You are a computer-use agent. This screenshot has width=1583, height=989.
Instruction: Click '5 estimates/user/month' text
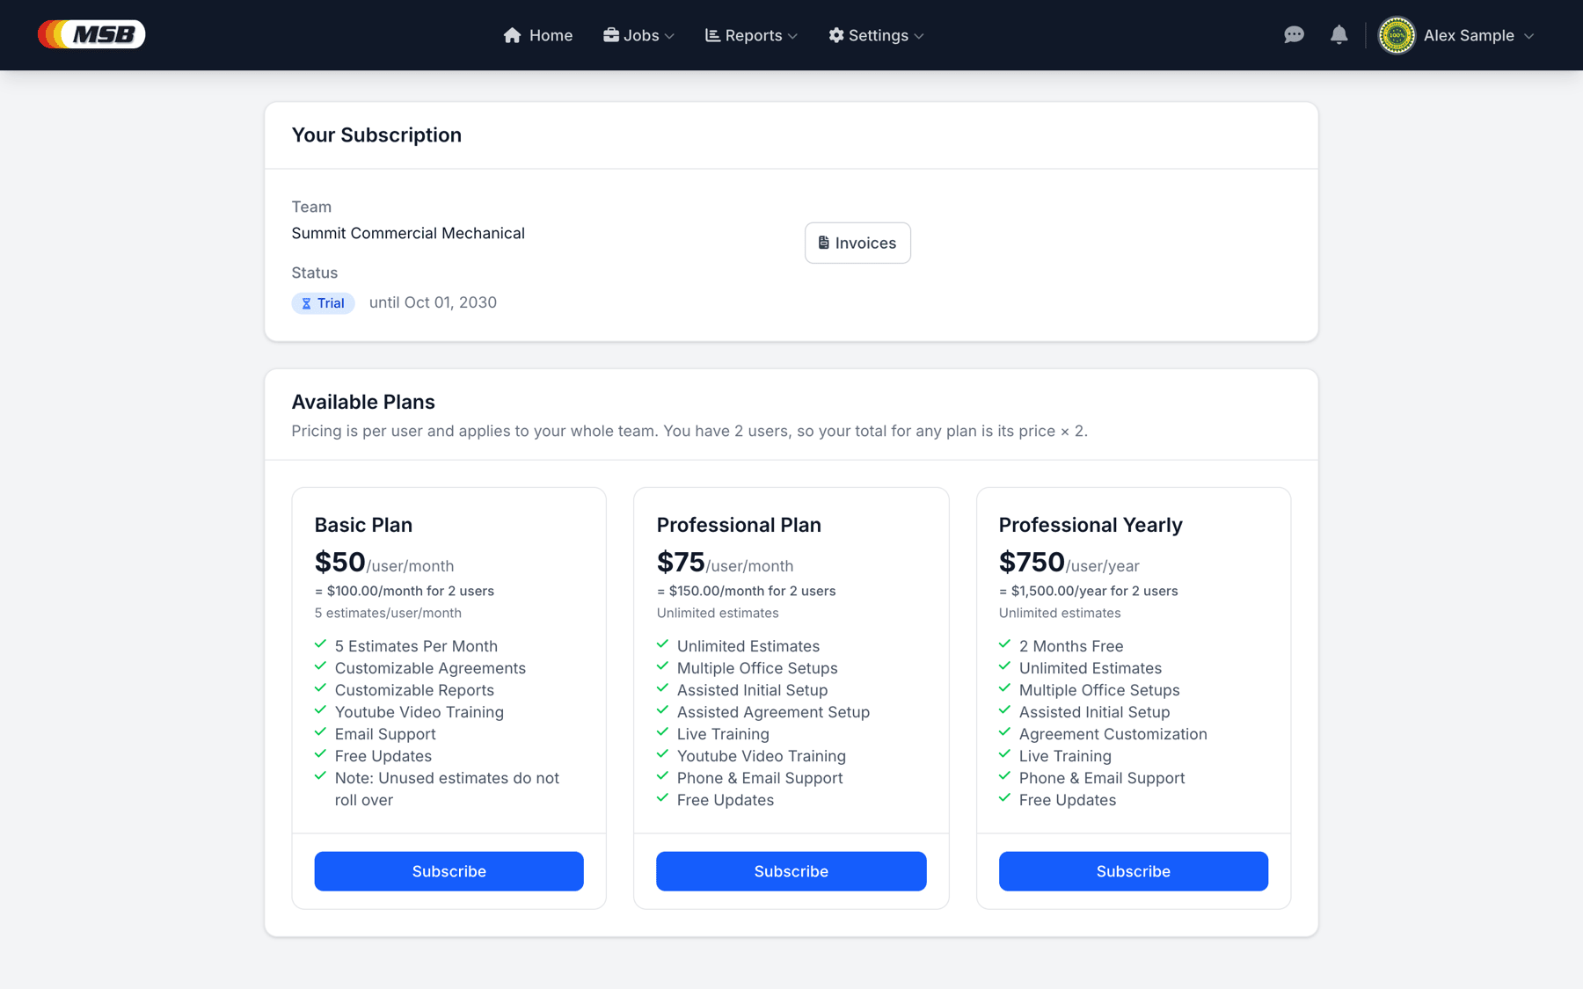pos(388,613)
